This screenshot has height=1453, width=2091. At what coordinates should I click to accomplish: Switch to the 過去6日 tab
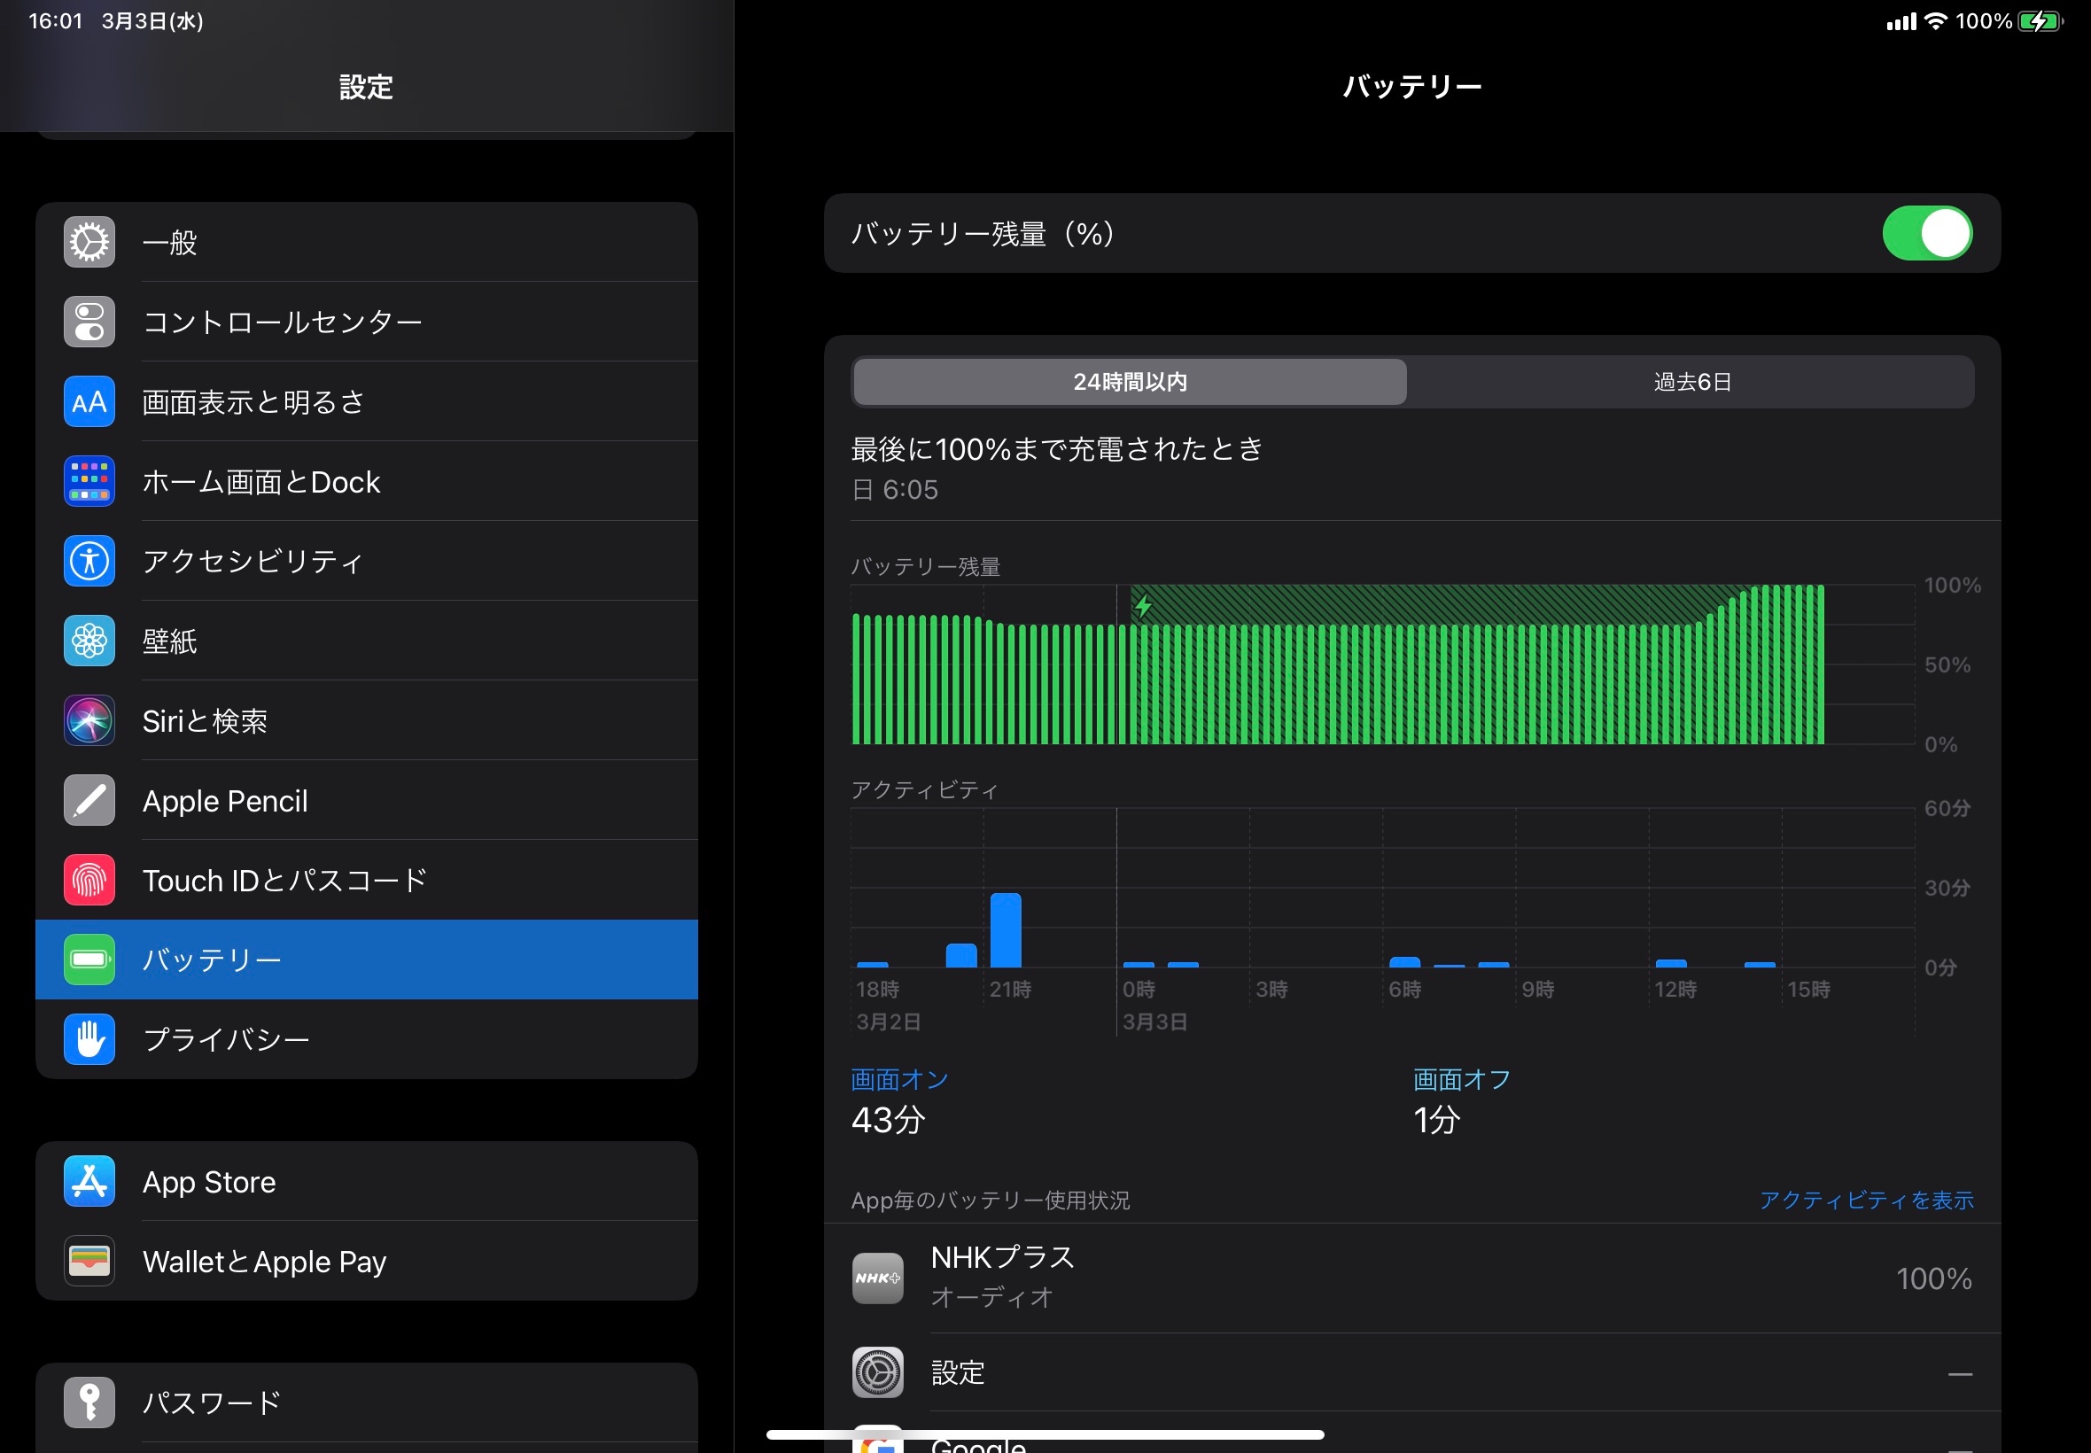click(1691, 382)
